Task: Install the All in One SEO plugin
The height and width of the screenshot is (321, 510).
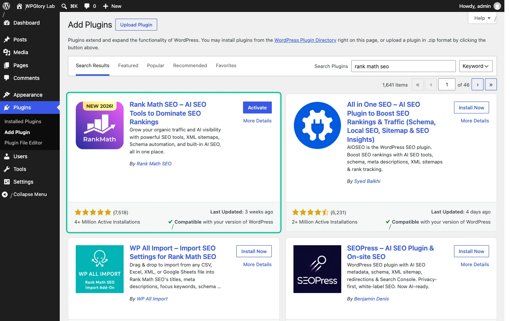Action: (472, 107)
